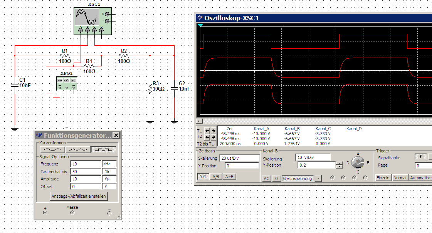Screen dimensions: 432x233
Task: Move cursor T1 right with arrow
Action: point(213,131)
